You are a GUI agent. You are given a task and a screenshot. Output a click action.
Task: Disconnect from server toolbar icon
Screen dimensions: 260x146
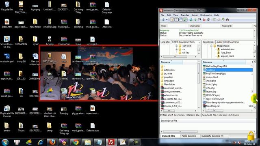(x=204, y=20)
